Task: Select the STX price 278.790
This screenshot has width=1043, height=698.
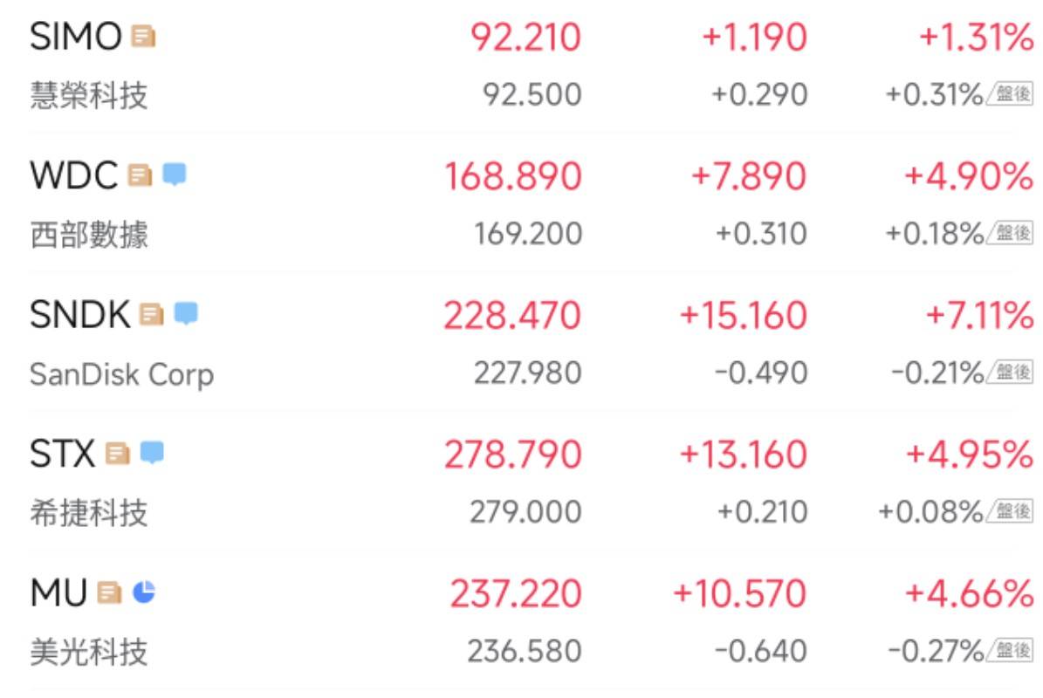Action: (512, 455)
